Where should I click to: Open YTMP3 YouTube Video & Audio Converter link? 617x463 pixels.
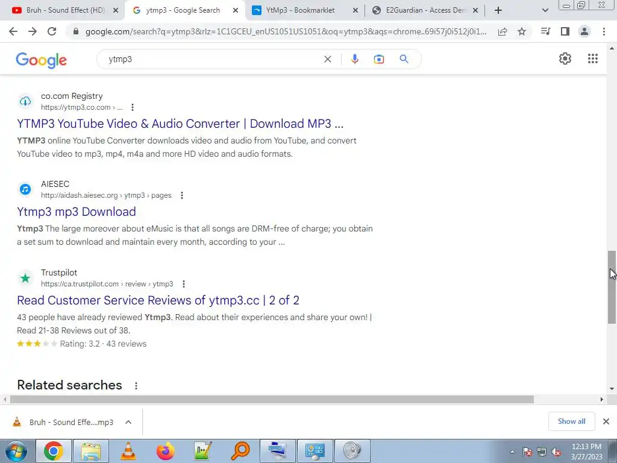[x=180, y=124]
